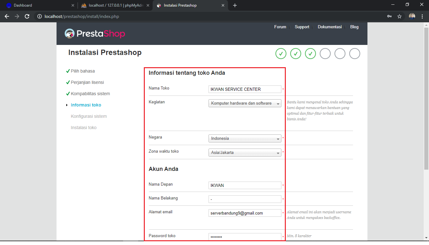This screenshot has height=245, width=429.
Task: Open the Negara dropdown
Action: [x=245, y=139]
